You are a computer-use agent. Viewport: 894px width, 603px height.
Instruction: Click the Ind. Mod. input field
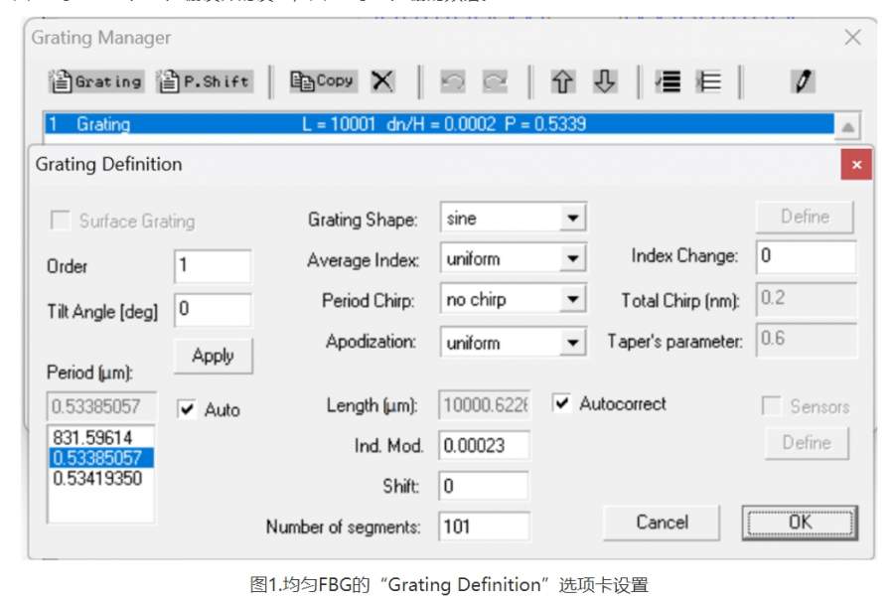(485, 445)
